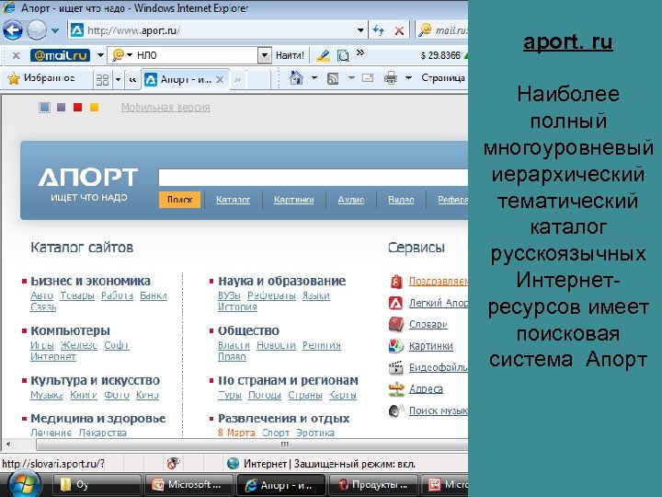This screenshot has height=497, width=662.
Task: Switch to the Каталог search tab
Action: pos(233,200)
